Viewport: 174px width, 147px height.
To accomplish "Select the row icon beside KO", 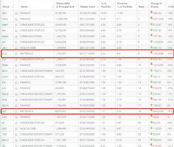I will [16, 42].
